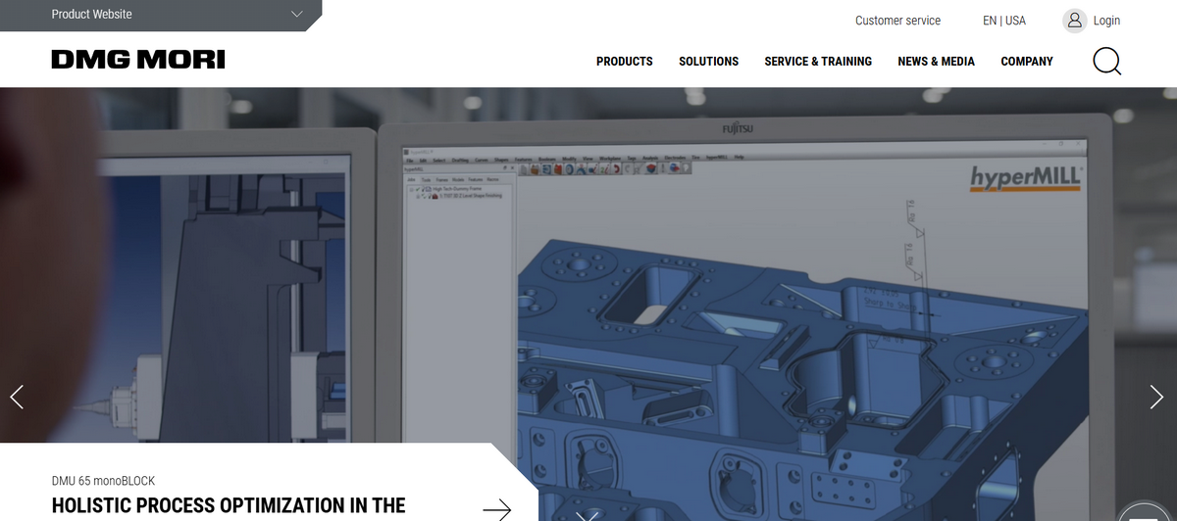
Task: Open the PRODUCTS menu
Action: [625, 61]
